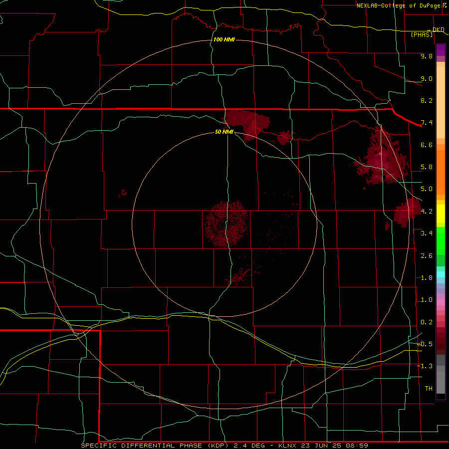Pick the bright green swatch beside 3.4
Viewport: 449px width, 449px height.
(441, 240)
